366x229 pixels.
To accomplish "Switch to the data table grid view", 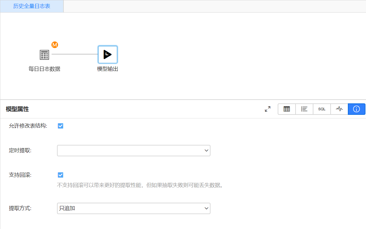I will pyautogui.click(x=287, y=109).
